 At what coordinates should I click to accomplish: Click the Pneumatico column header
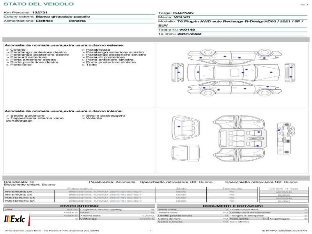(x=80, y=188)
